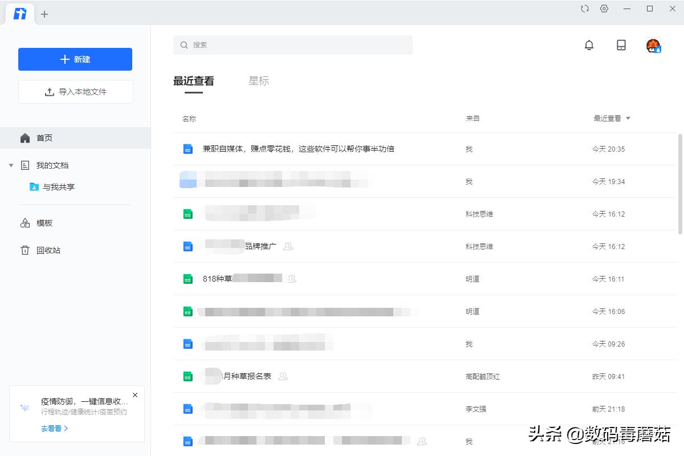Collapse the 我的文档 tree section
The width and height of the screenshot is (684, 456).
11,165
